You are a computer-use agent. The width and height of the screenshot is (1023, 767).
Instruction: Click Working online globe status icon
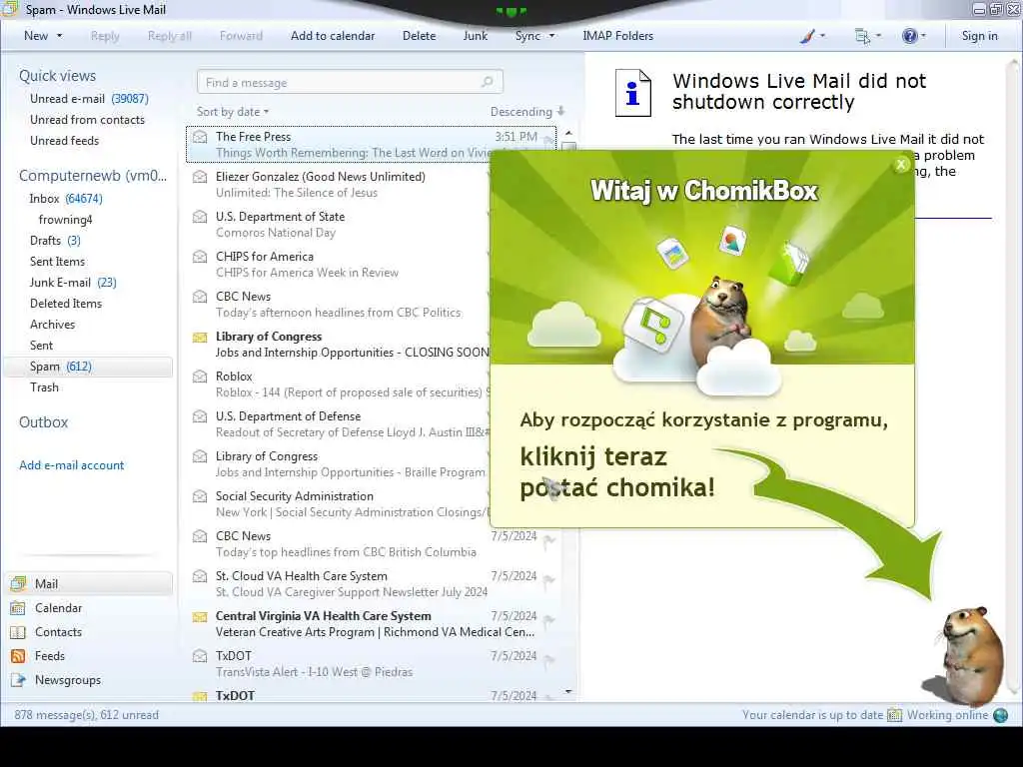click(x=1000, y=715)
